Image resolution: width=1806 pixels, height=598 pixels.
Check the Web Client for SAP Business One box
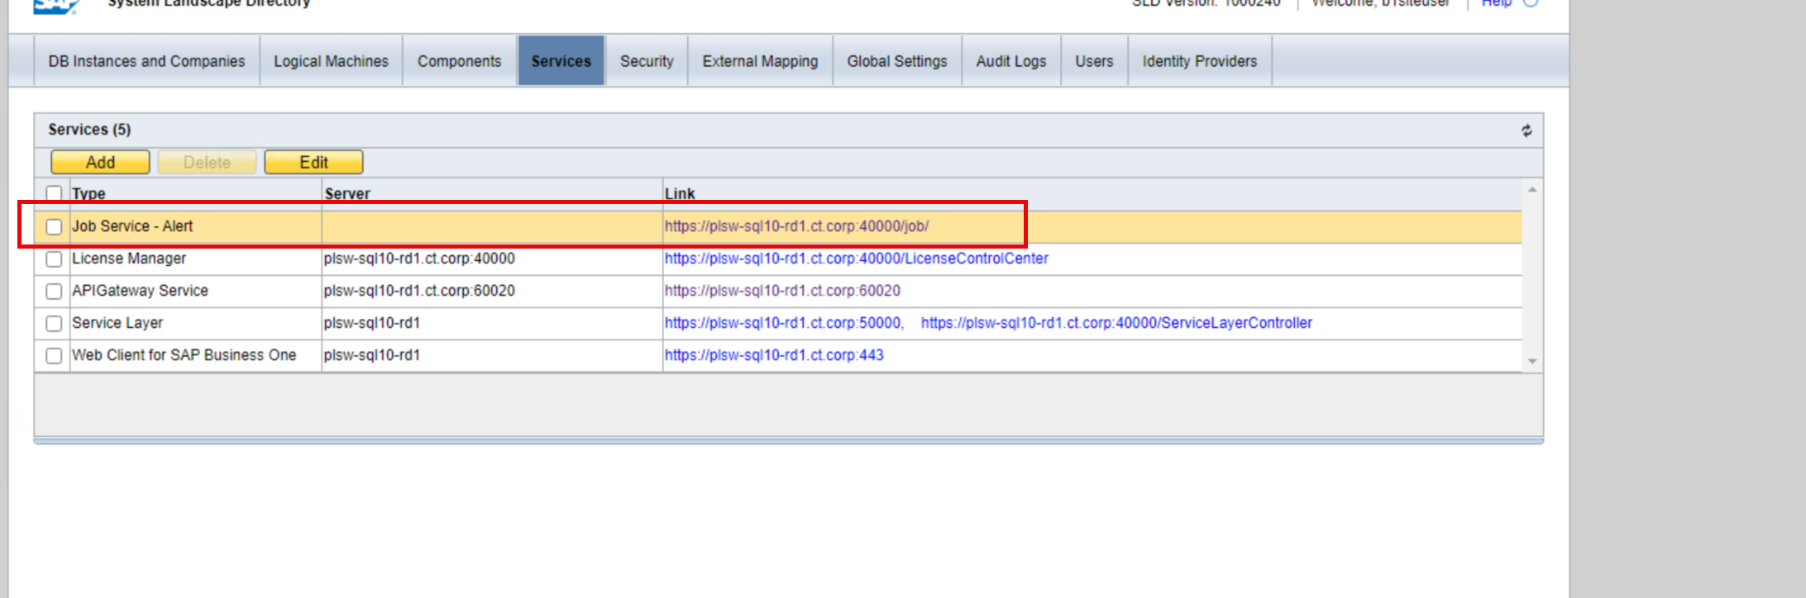[54, 356]
